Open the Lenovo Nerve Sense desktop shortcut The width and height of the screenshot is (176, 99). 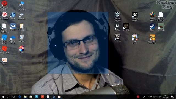click(4, 5)
